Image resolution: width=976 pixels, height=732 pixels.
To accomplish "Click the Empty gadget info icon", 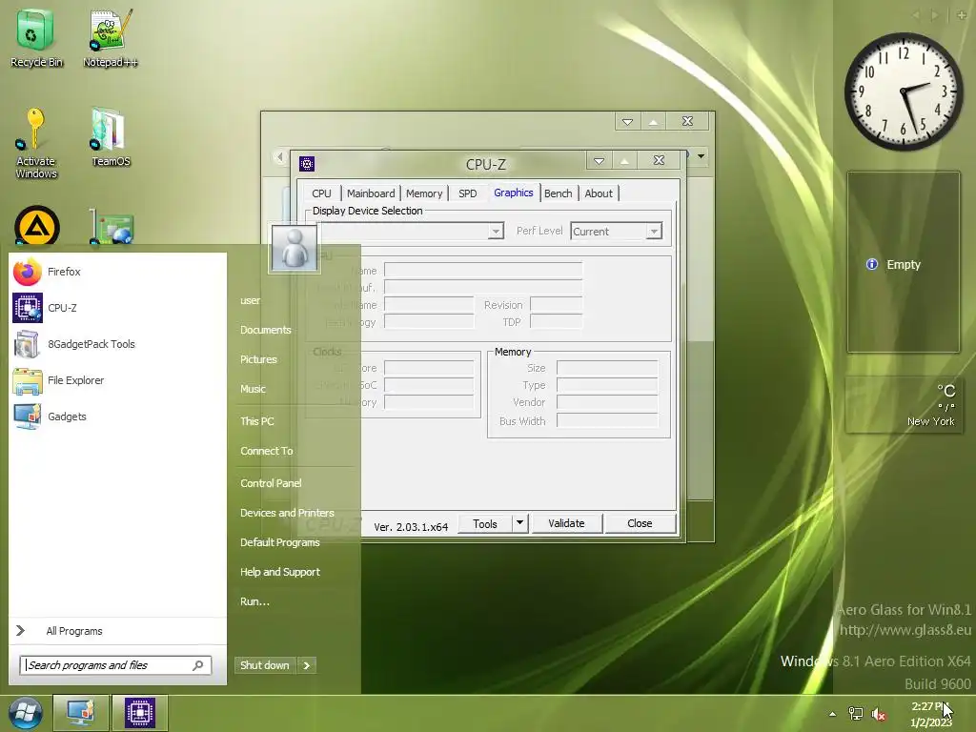I will (872, 265).
